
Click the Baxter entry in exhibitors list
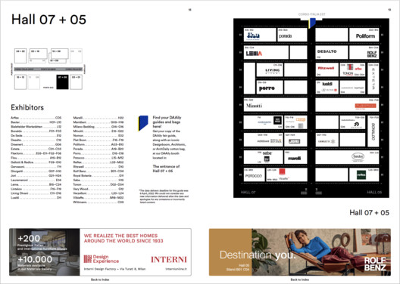tap(36, 122)
